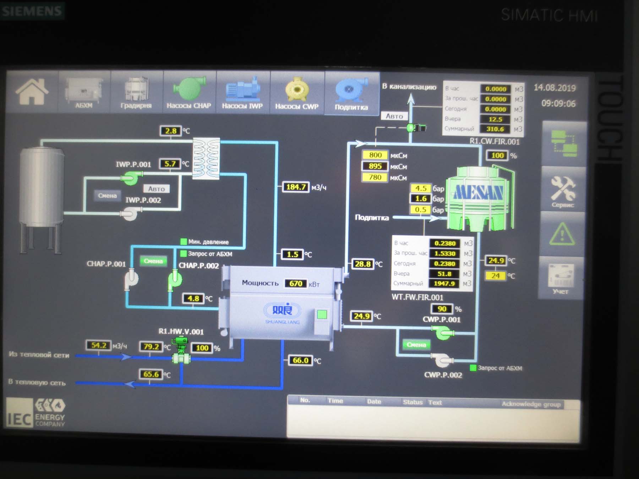Select the Подпитка make-up water screen
The width and height of the screenshot is (639, 479).
click(x=351, y=94)
